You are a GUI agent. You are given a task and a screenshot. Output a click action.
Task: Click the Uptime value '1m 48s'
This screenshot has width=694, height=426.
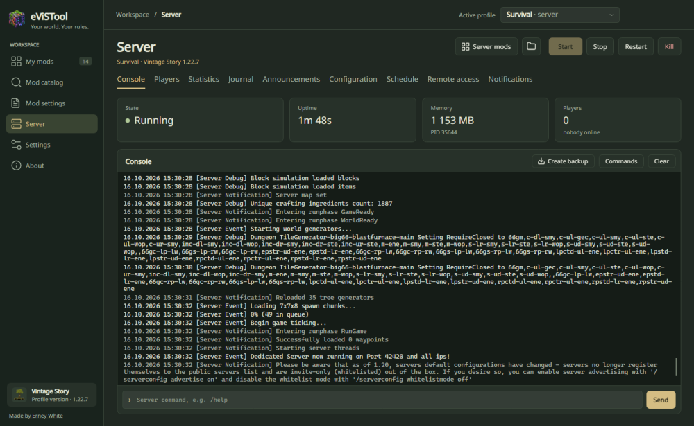pyautogui.click(x=314, y=121)
